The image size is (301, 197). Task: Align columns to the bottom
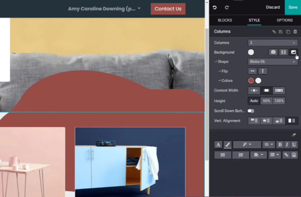coord(279,121)
